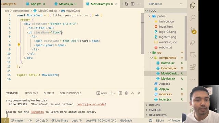Screen dimensions: 219x123
Task: Collapse the TODO workspace section
Action: click(x=166, y=11)
